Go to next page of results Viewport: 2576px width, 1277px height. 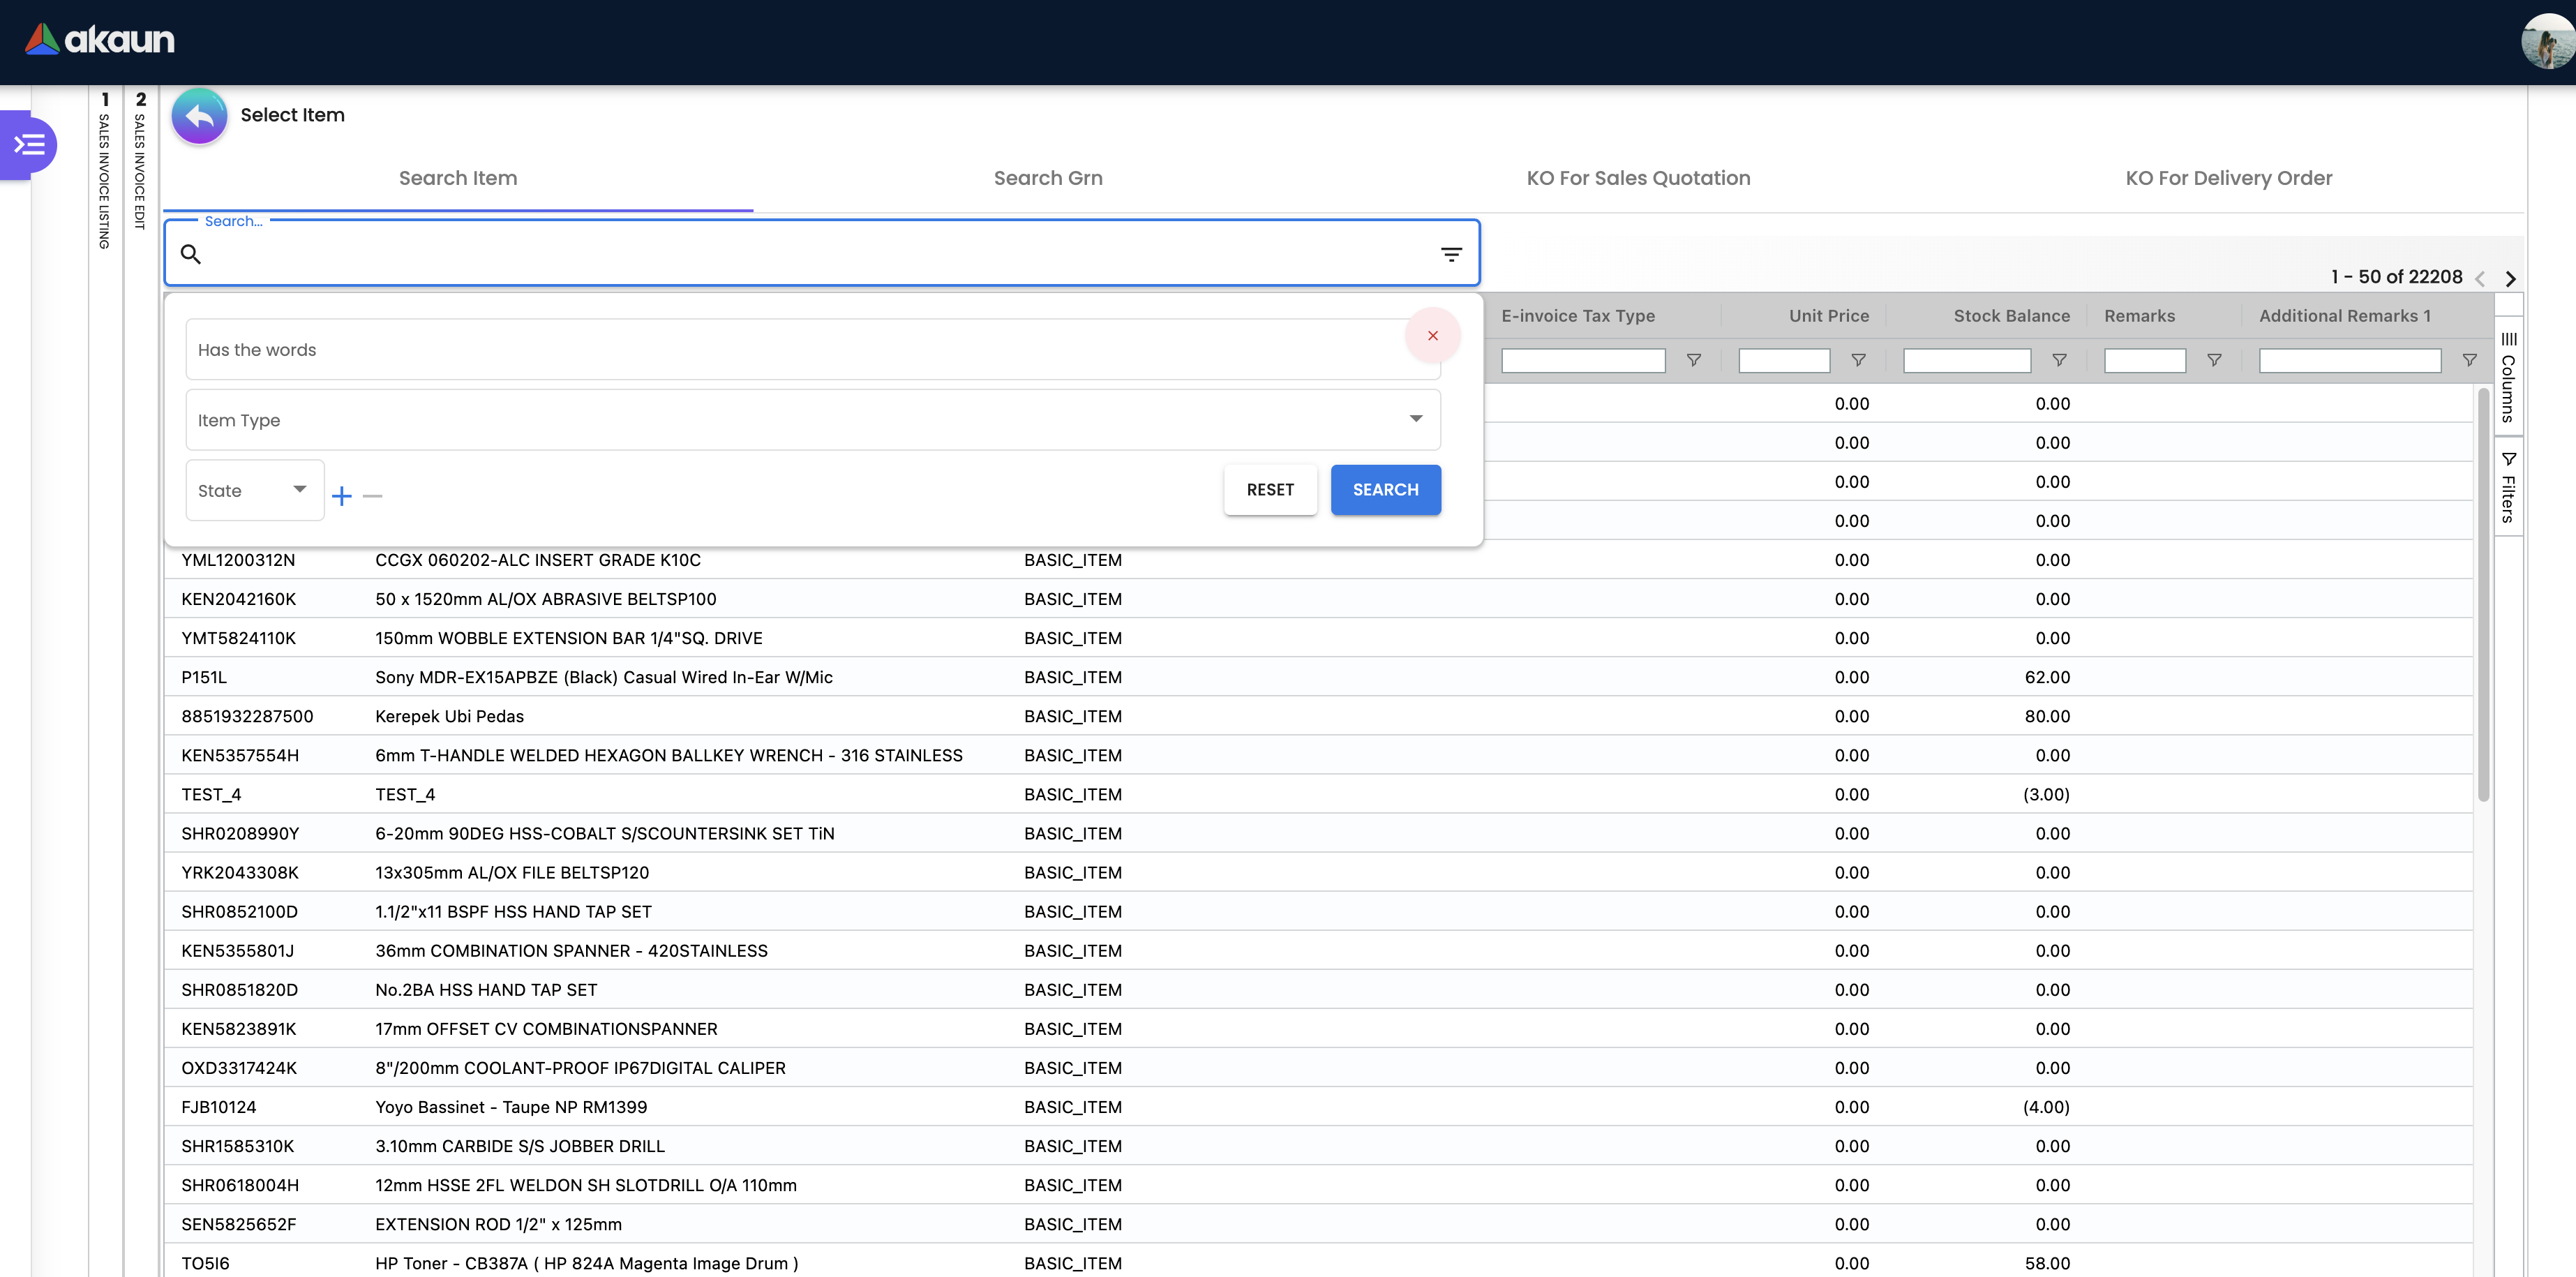(2510, 278)
